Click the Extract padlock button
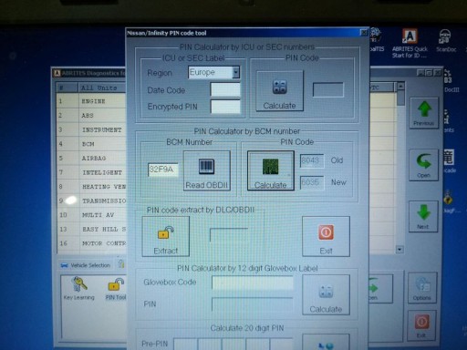The image size is (467, 350). [x=166, y=236]
